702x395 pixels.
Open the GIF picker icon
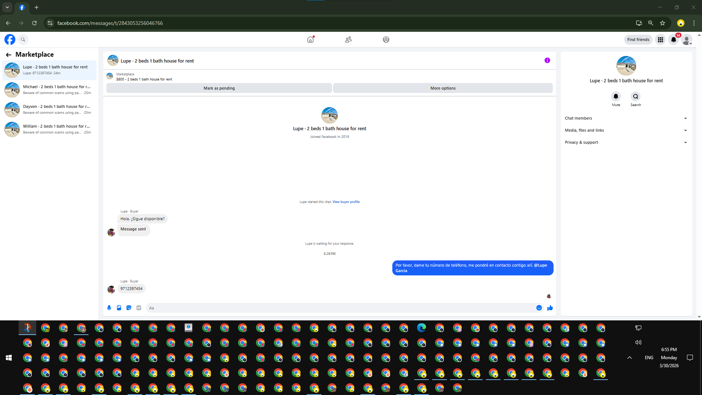[x=139, y=308]
